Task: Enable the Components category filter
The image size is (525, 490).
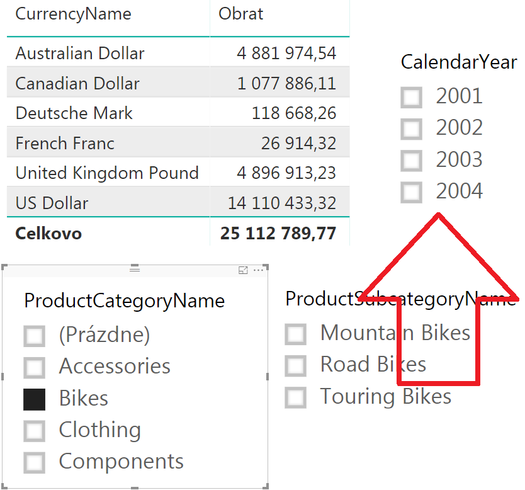Action: [34, 463]
